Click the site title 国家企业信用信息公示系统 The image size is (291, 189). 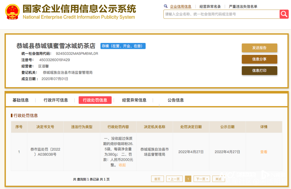coord(79,9)
